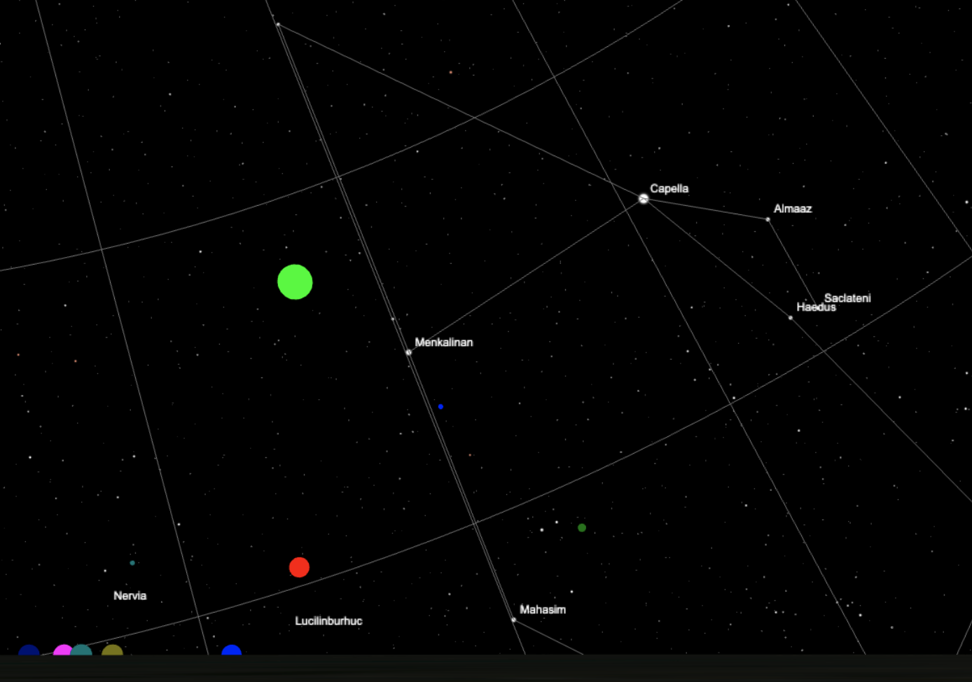Screen dimensions: 972x682
Task: Click the Menkalinan text label
Action: pos(444,342)
